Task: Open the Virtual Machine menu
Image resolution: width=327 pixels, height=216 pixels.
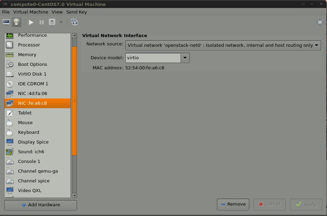Action: (x=31, y=12)
